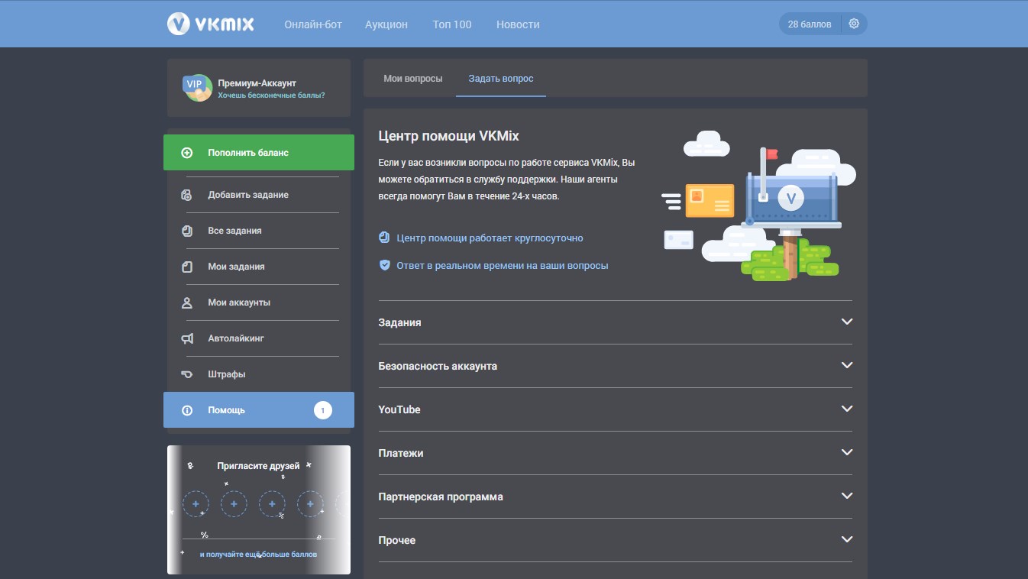This screenshot has width=1028, height=579.
Task: Open Все задания in the sidebar
Action: tap(259, 231)
